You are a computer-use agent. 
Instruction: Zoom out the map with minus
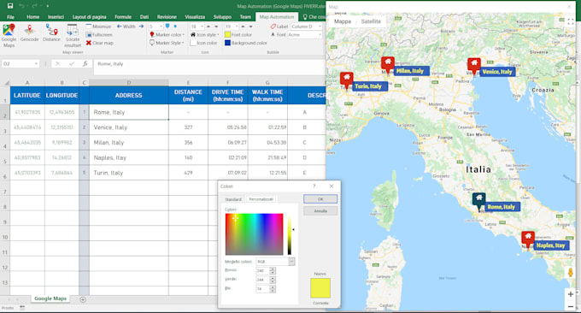point(571,306)
